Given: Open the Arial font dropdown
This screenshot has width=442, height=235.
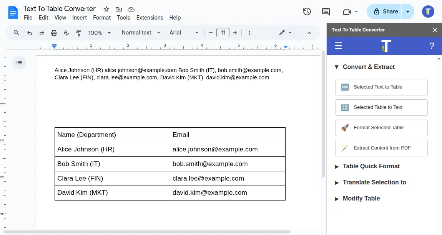Looking at the screenshot, I should tap(184, 33).
